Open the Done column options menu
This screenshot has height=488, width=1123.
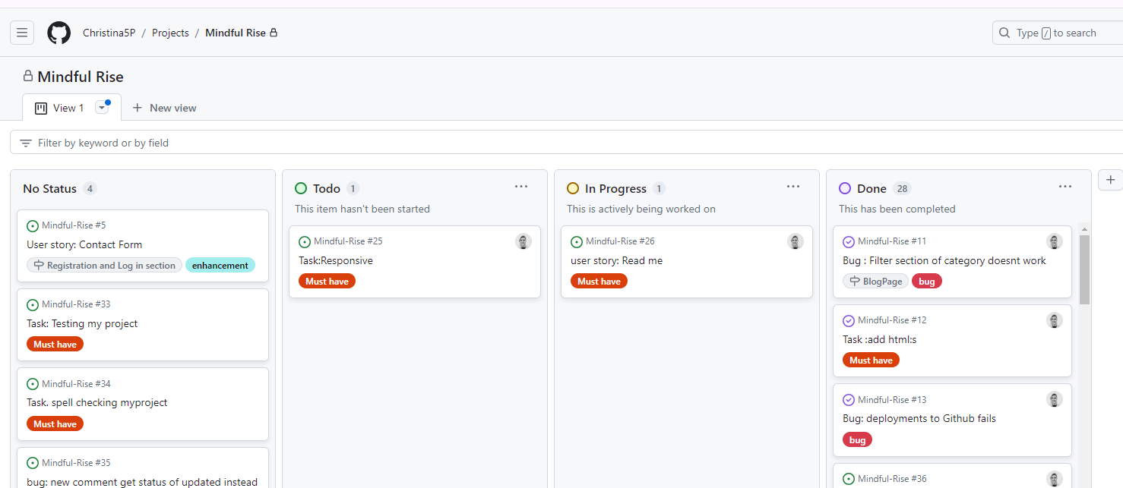point(1065,187)
